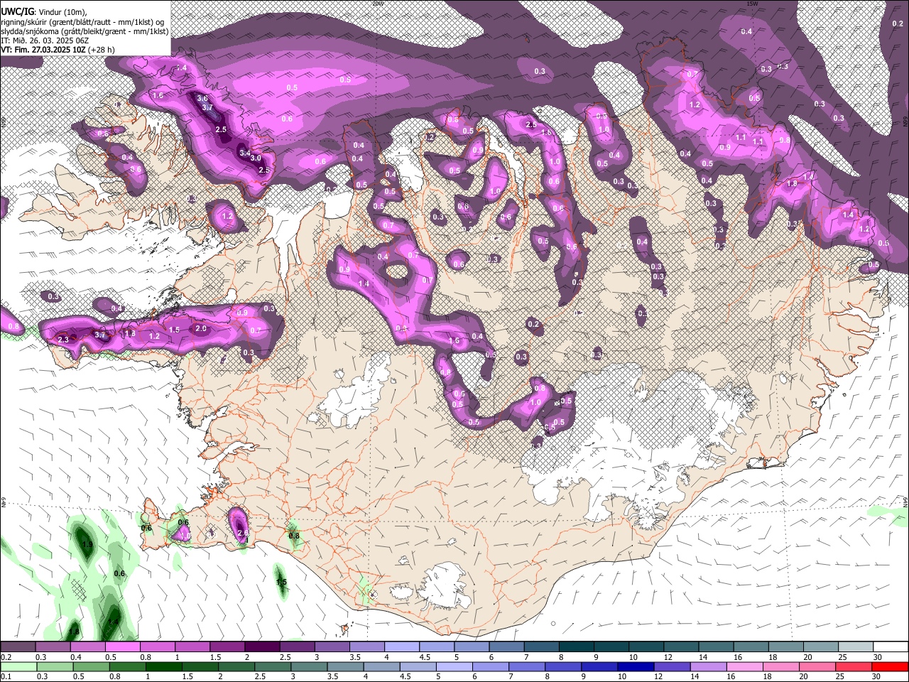Screen dimensions: 909x682
Task: Pick the gray-green rain swatch labeled 3
Action: point(309,666)
